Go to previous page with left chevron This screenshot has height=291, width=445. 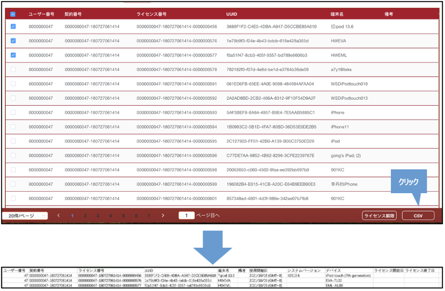59,215
